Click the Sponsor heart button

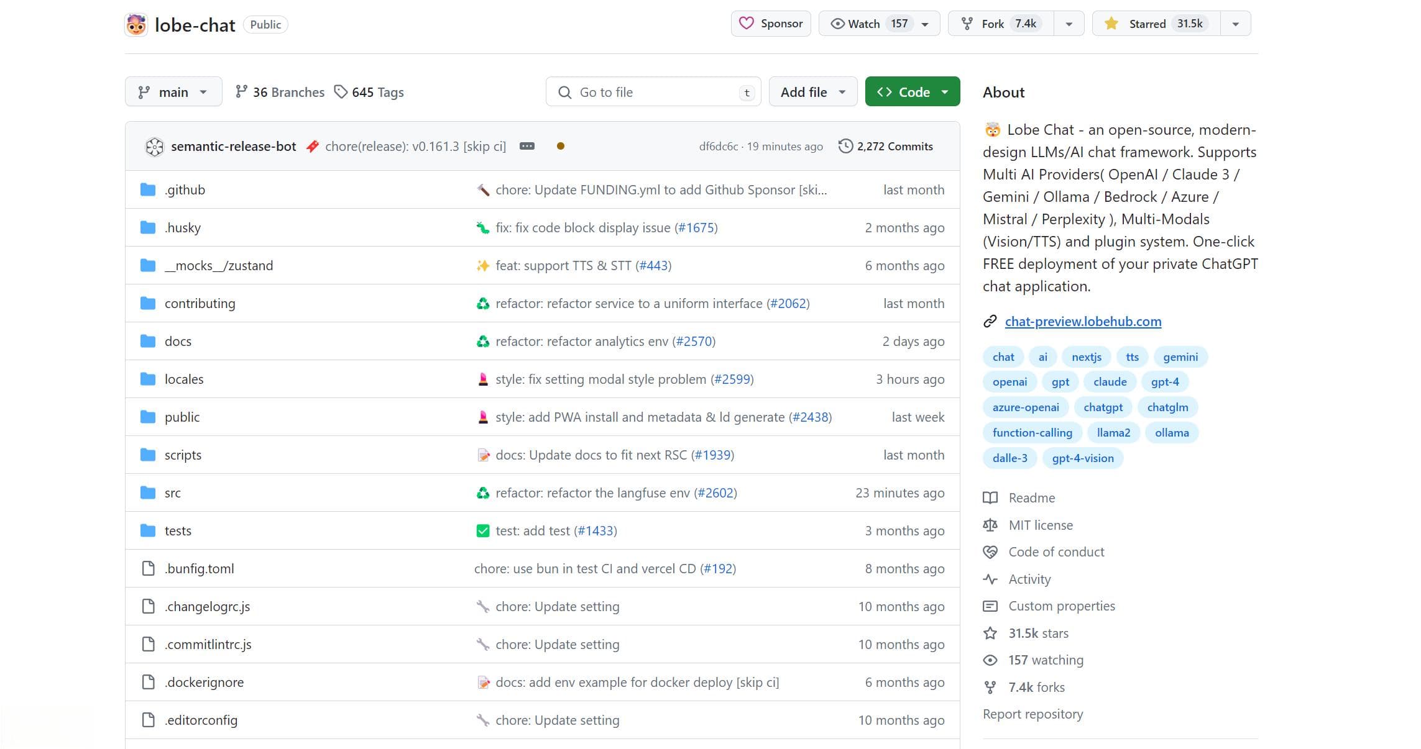[x=771, y=24]
